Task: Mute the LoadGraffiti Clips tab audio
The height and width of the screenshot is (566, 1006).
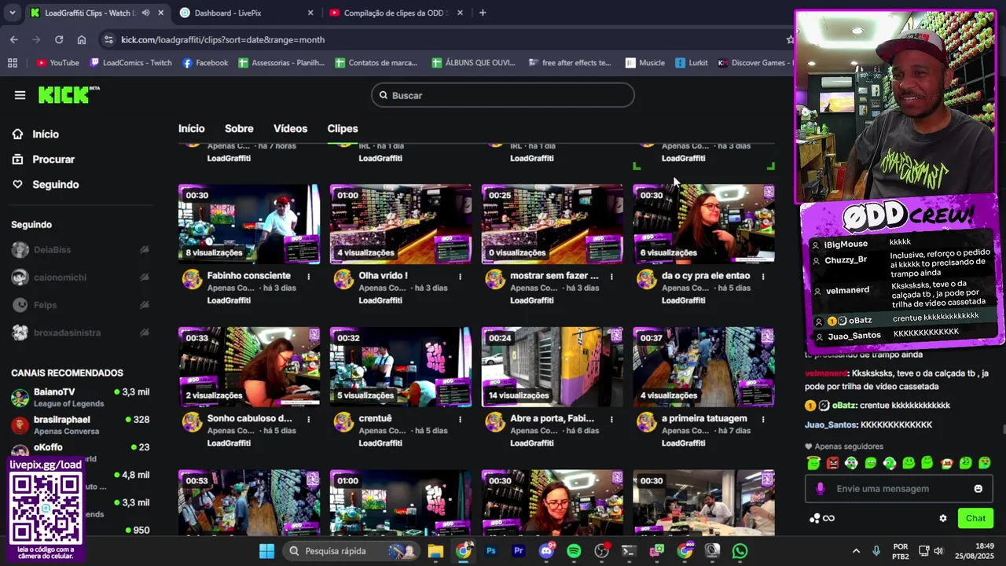Action: [145, 13]
